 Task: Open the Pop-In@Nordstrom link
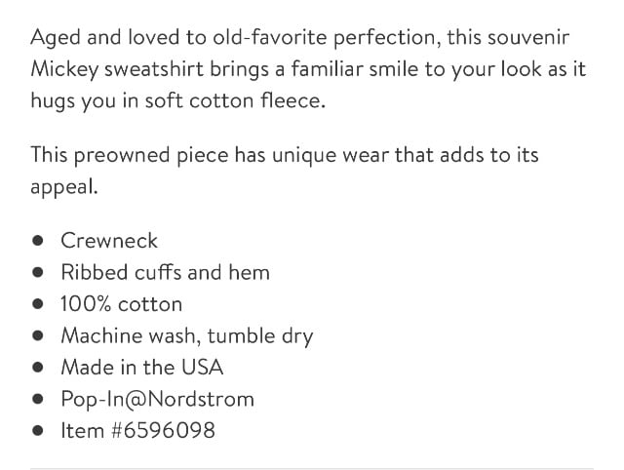pos(158,399)
